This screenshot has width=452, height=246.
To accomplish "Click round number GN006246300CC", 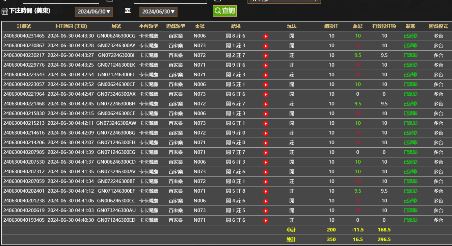I will tap(116, 201).
